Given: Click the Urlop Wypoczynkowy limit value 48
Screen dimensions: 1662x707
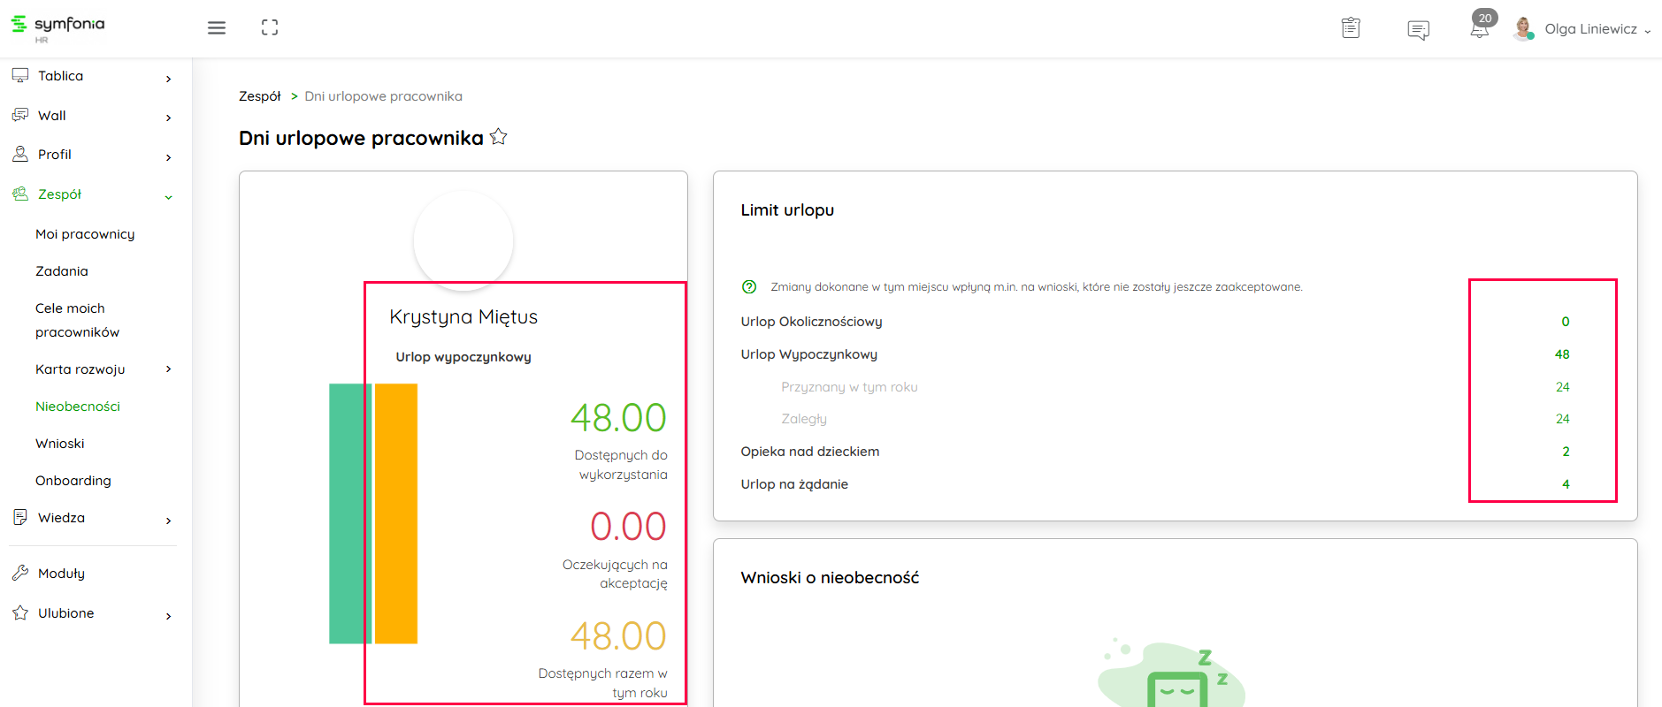Looking at the screenshot, I should pos(1562,354).
